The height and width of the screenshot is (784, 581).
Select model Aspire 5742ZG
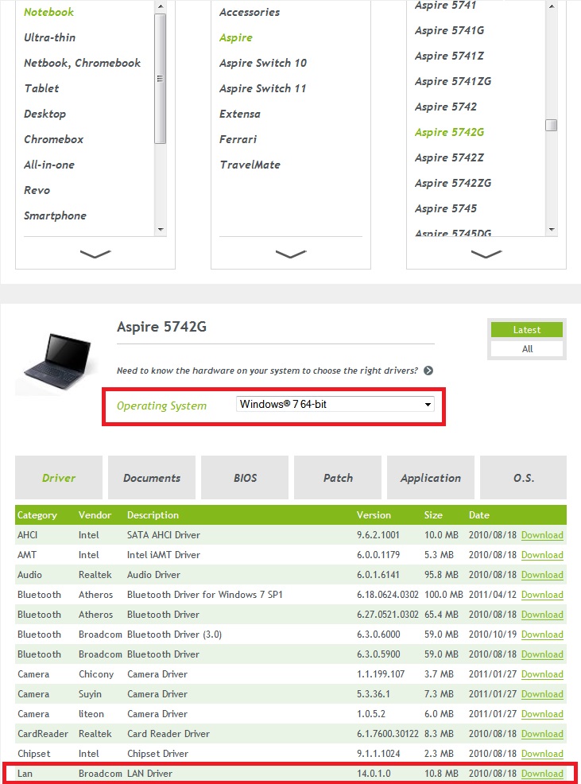click(453, 184)
